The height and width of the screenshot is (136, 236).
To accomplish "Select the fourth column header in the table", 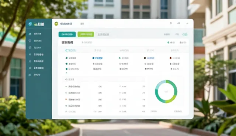I will point(150,50).
